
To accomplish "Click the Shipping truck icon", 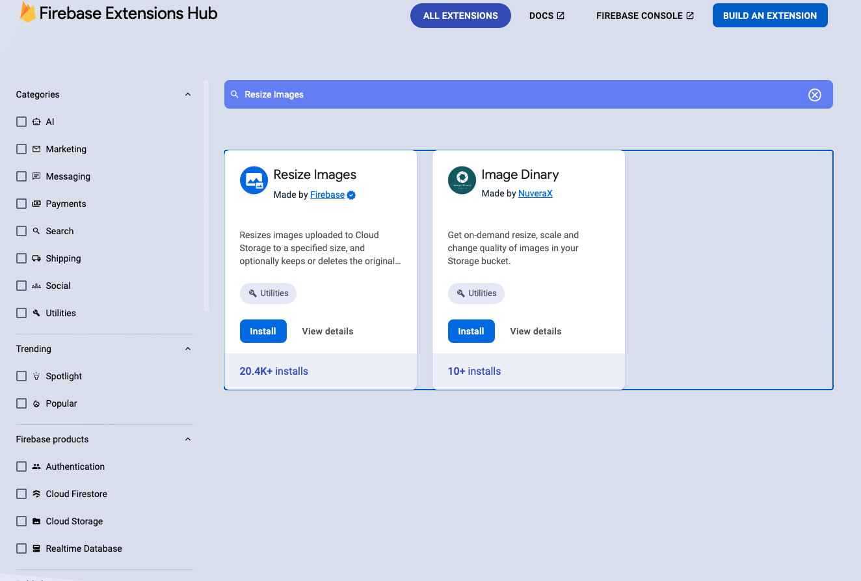I will tap(36, 258).
